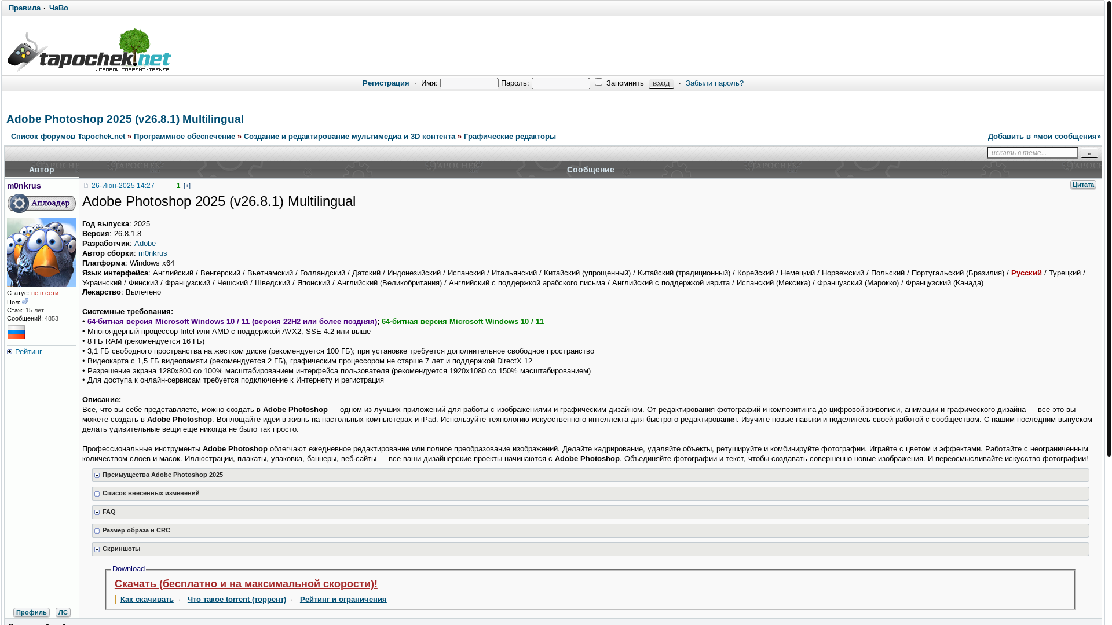Open the Регистрация link
Viewport: 1112px width, 625px height.
(x=386, y=83)
